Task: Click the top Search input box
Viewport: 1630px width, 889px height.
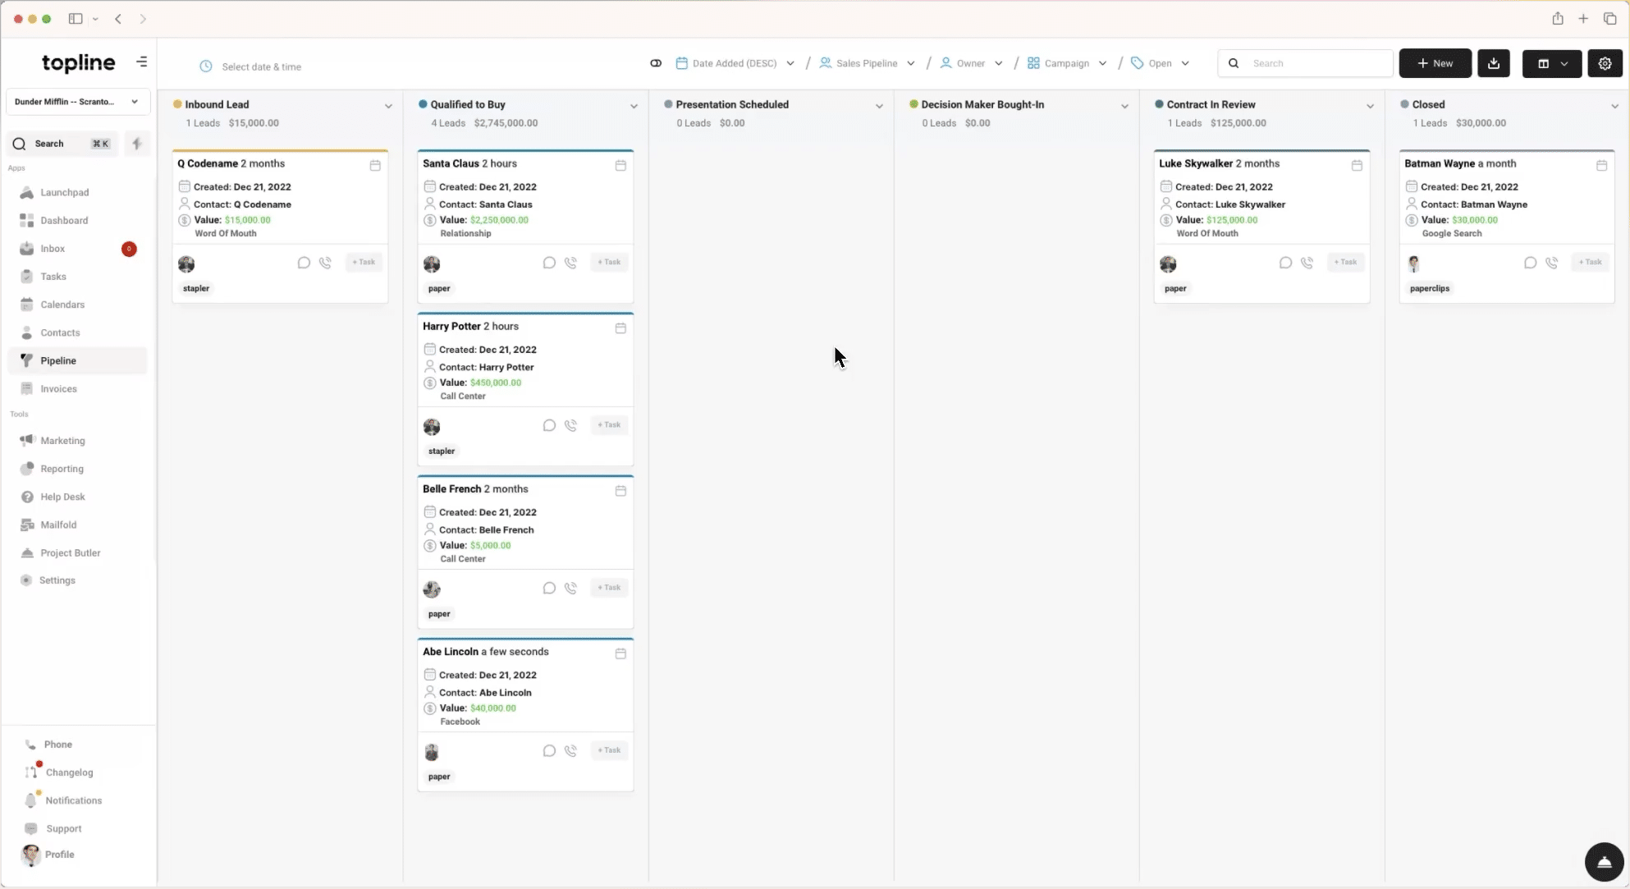Action: (1305, 63)
